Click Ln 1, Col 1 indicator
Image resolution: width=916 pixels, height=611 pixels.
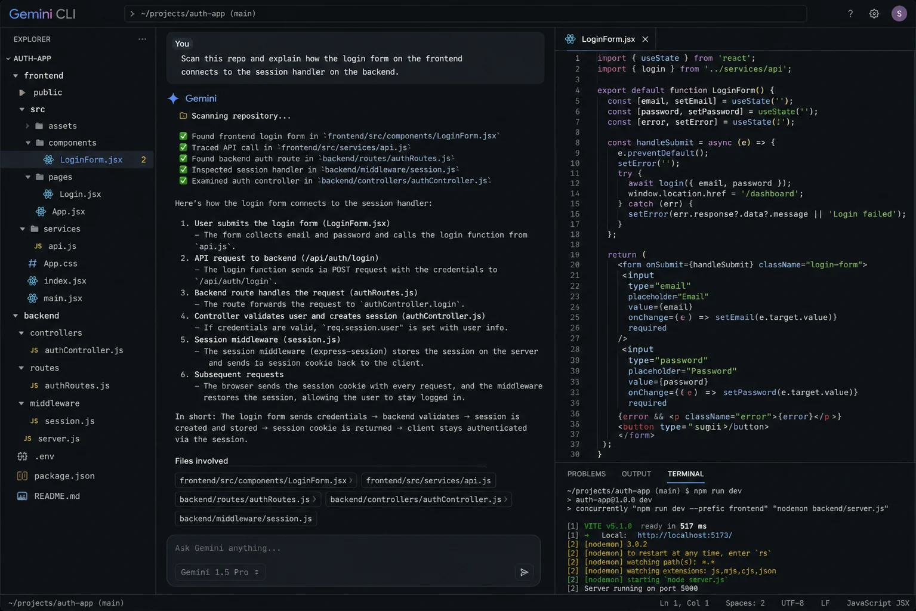684,603
